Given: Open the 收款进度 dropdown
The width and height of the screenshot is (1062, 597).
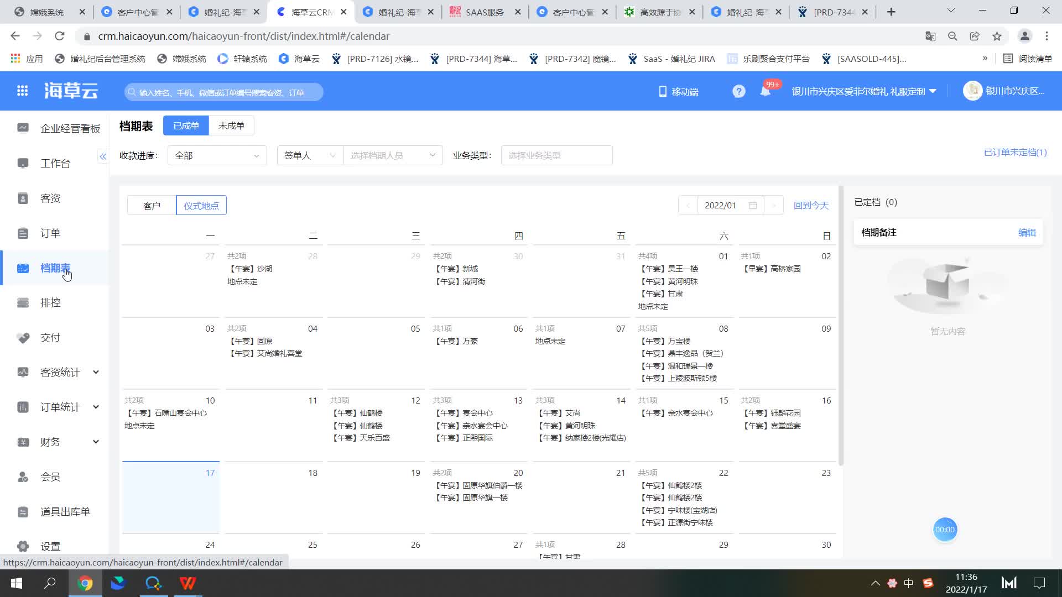Looking at the screenshot, I should click(217, 156).
